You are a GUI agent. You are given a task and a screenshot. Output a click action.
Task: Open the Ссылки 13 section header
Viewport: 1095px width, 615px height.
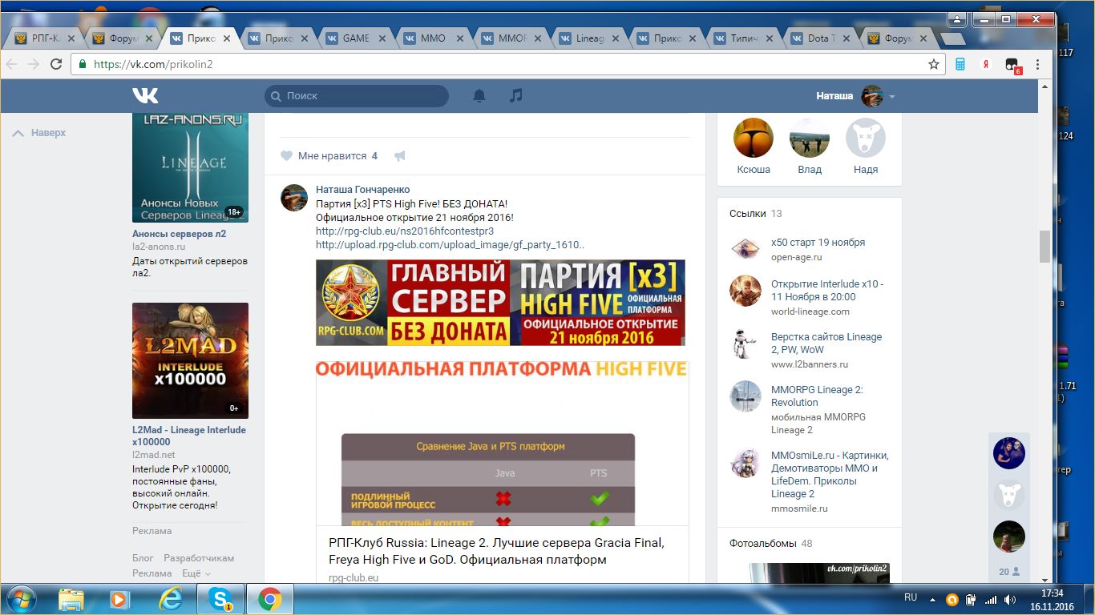tap(756, 214)
